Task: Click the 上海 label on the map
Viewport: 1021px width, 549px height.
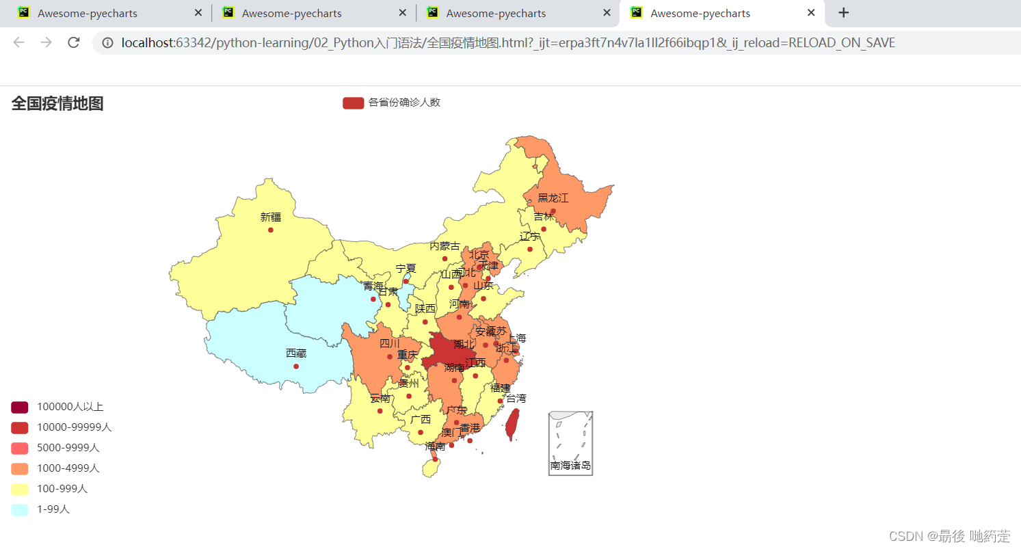Action: coord(516,338)
